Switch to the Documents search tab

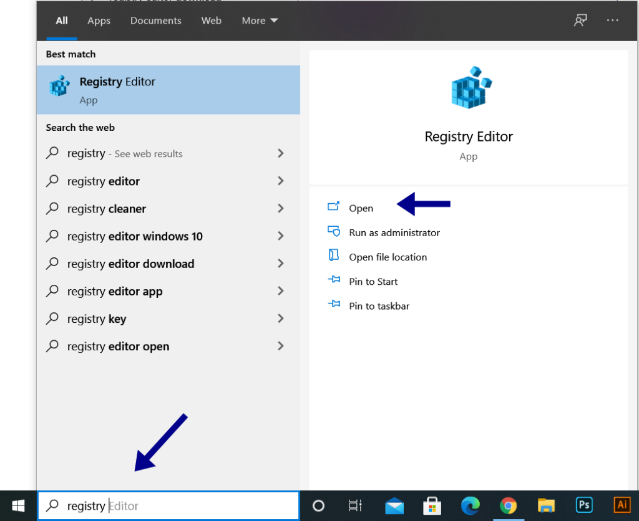pos(155,21)
